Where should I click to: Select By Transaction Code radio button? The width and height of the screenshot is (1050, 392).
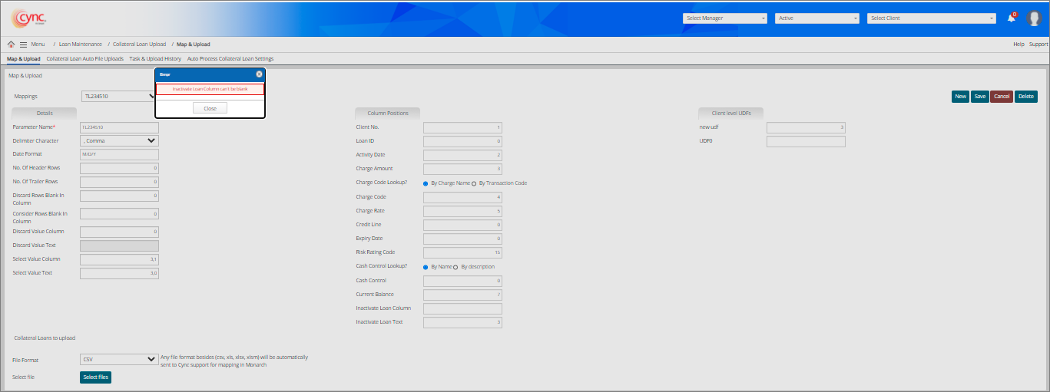[474, 183]
